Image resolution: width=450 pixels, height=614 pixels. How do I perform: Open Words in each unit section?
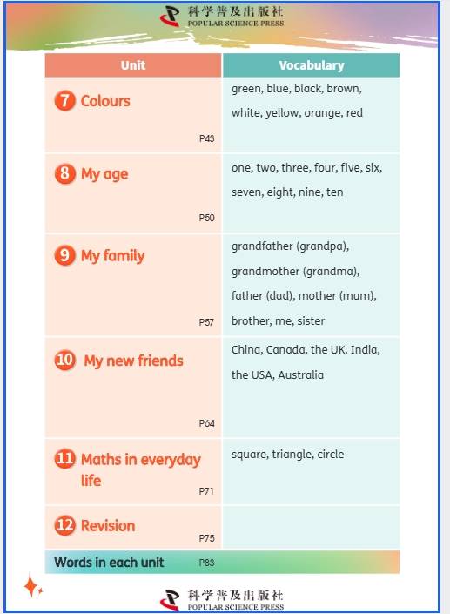(109, 563)
